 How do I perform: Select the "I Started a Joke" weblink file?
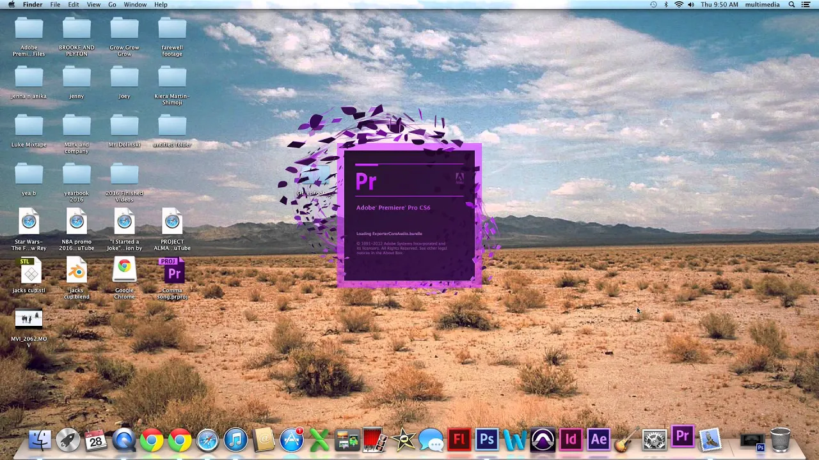(x=124, y=230)
